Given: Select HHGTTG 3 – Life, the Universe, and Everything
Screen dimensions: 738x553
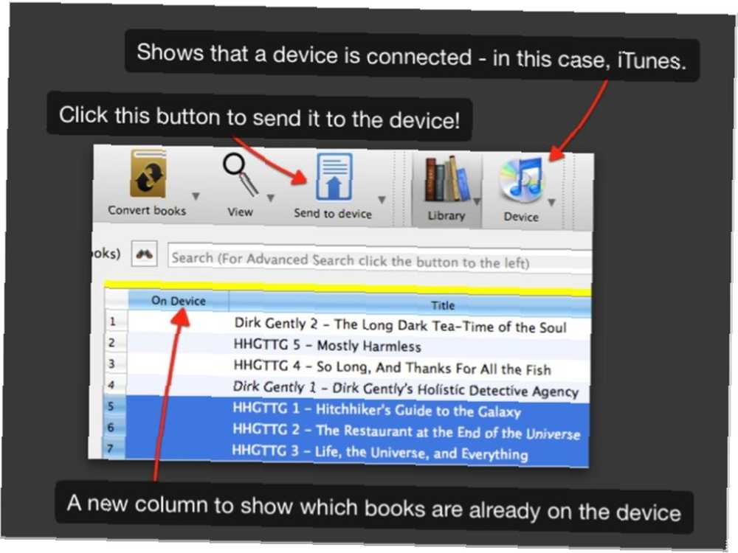Looking at the screenshot, I should 356,451.
